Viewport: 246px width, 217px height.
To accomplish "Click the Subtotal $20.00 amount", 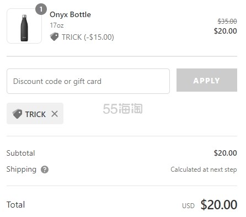I will pyautogui.click(x=225, y=153).
